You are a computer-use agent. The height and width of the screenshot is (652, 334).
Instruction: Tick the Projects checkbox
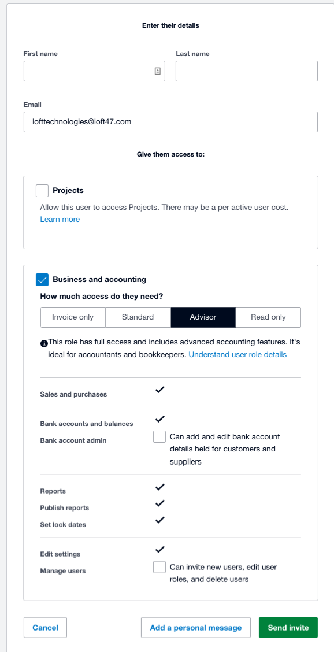point(42,191)
